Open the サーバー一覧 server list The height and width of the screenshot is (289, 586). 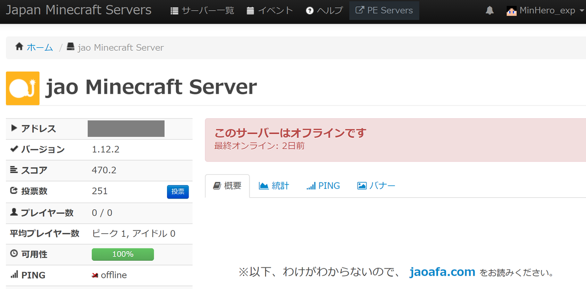click(x=201, y=10)
